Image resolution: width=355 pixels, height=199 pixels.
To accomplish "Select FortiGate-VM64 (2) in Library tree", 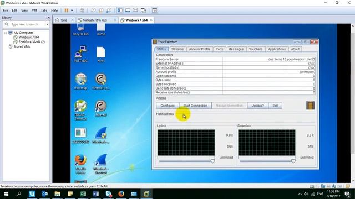I will 29,42.
